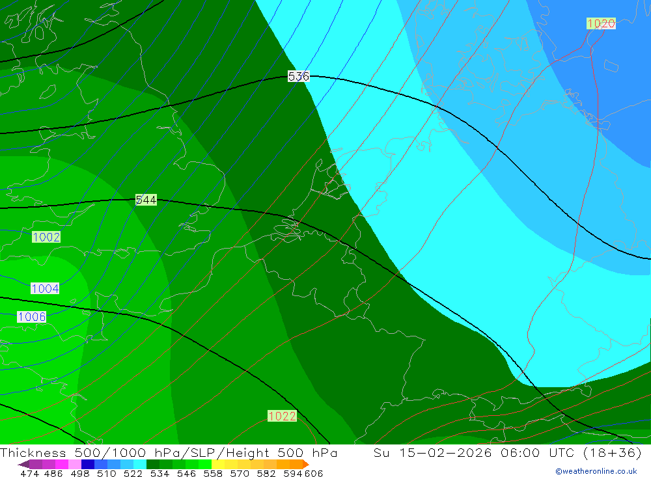Select the 1006 pressure isobar label
Screen dimensions: 651x477
click(31, 317)
